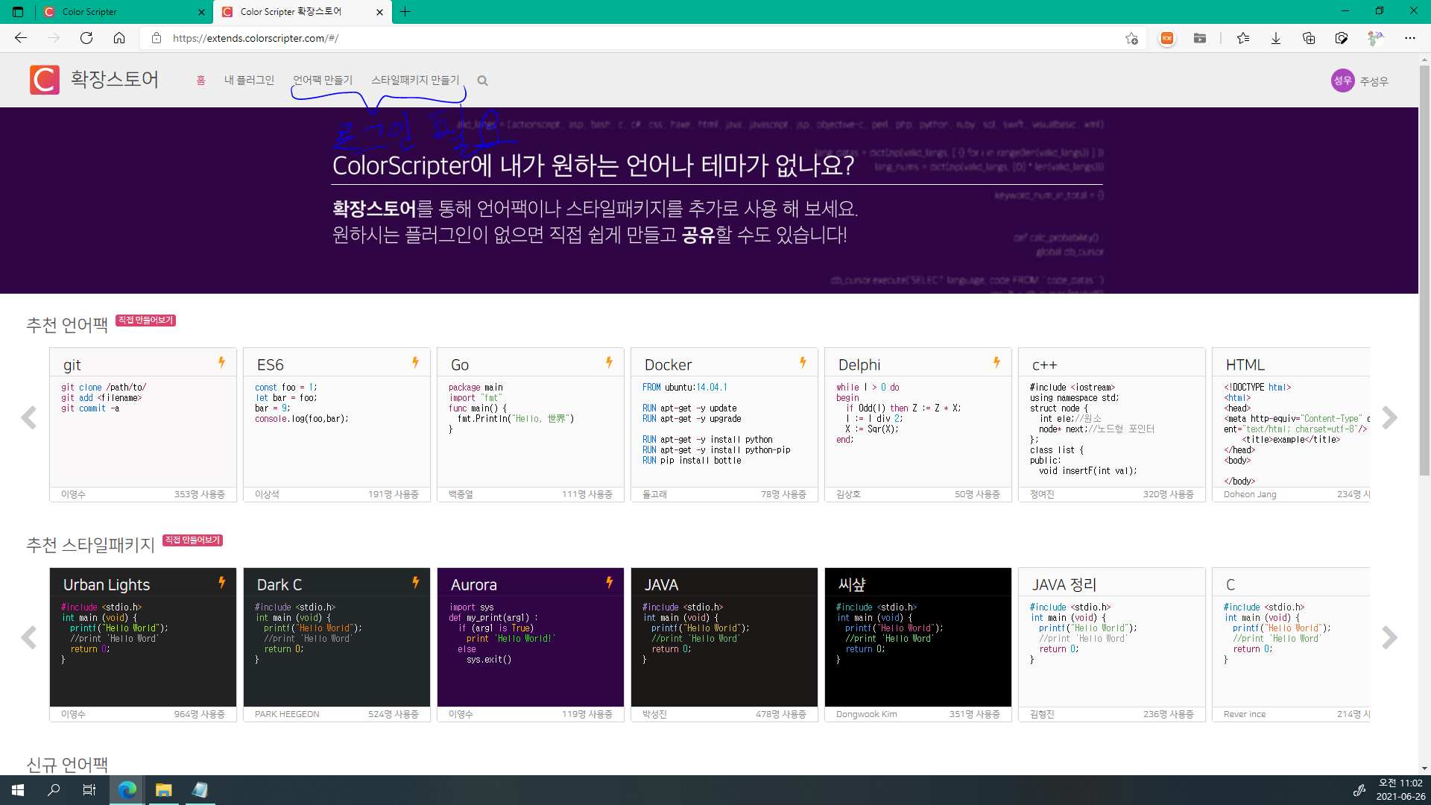This screenshot has height=805, width=1431.
Task: Click the browser home icon
Action: (x=119, y=38)
